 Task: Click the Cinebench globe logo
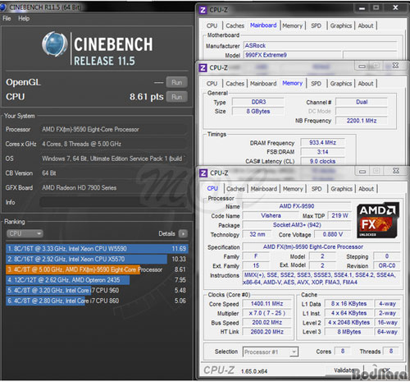point(55,44)
